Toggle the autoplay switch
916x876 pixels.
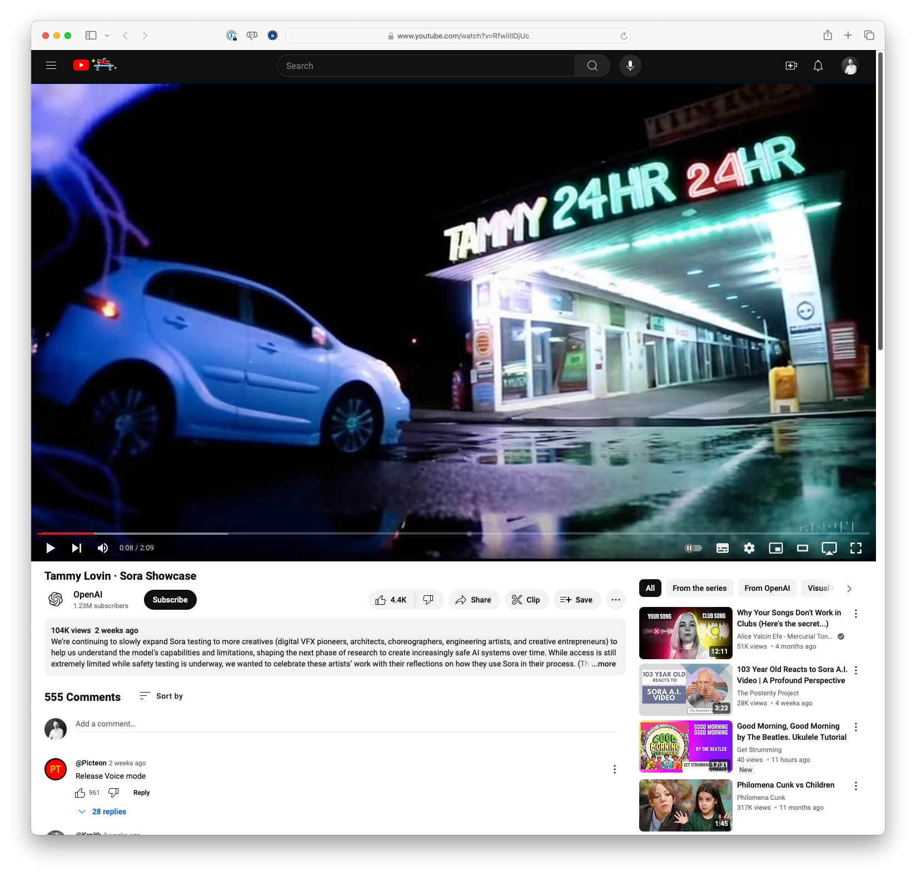[693, 548]
